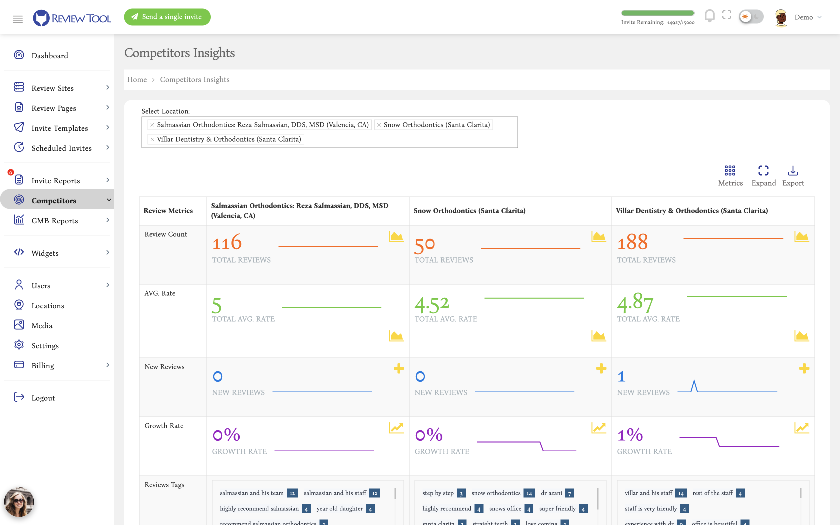Screen dimensions: 840x525
Task: Click the fullscreen expand icon near the top right
Action: [x=727, y=15]
